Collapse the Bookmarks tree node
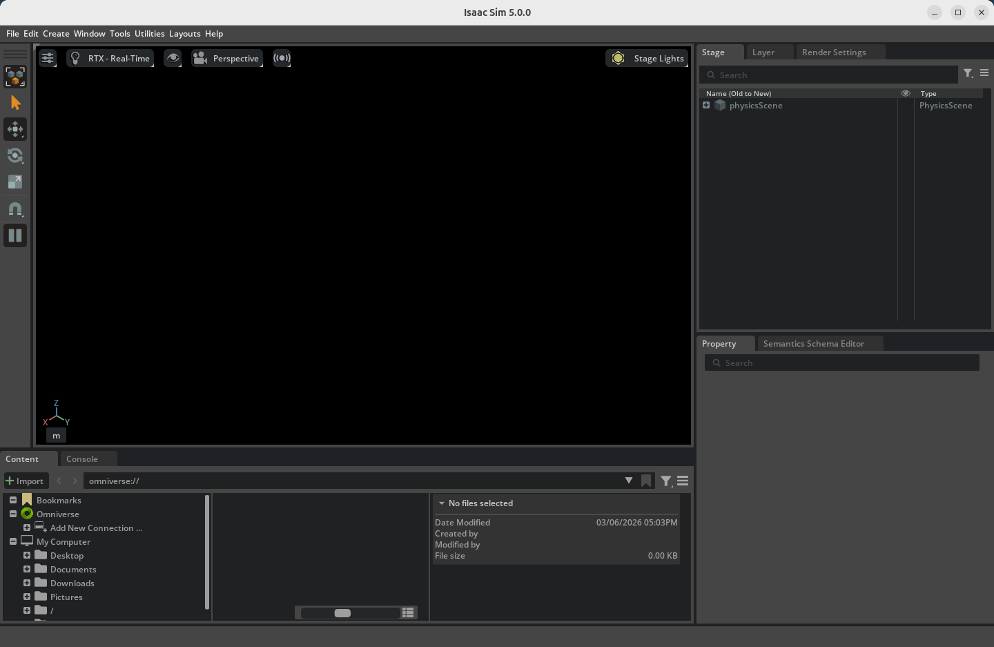This screenshot has width=994, height=647. (x=13, y=500)
